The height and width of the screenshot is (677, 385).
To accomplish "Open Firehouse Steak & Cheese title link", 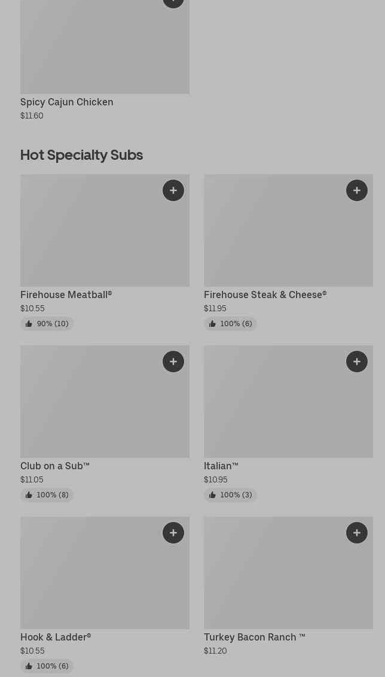I will [265, 295].
